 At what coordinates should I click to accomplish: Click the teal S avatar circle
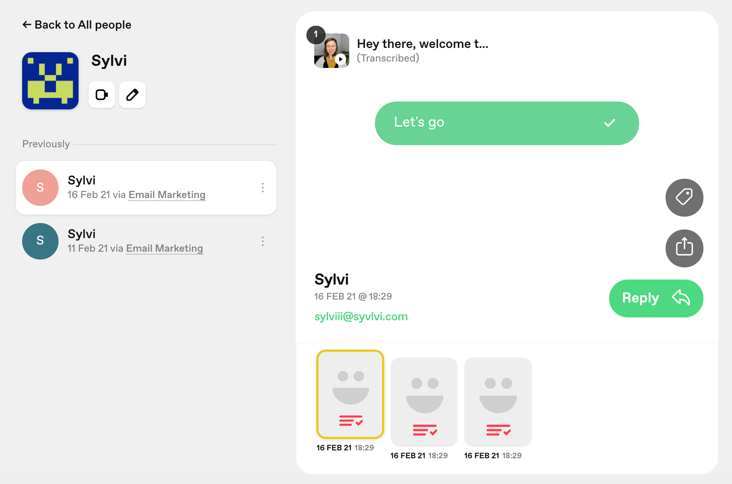point(40,241)
